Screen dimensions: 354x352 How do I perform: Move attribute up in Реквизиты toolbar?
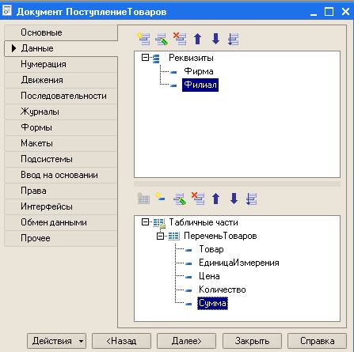pyautogui.click(x=198, y=39)
